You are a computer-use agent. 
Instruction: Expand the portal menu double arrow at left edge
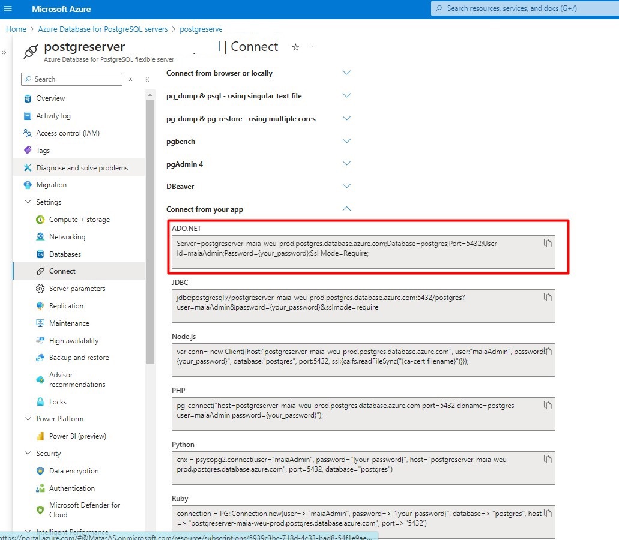[x=4, y=52]
